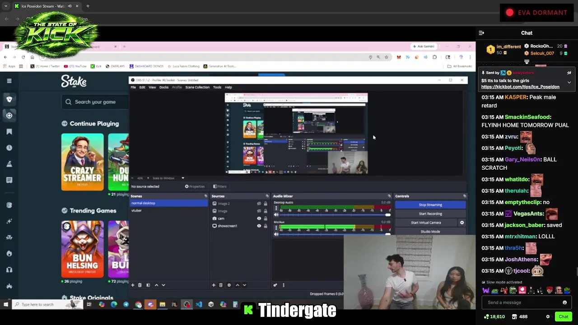Open Scene Collection menu in OBS
Screen dimensions: 578x325
(x=197, y=87)
